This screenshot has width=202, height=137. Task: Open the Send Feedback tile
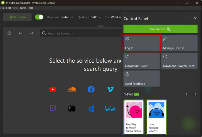tap(142, 79)
